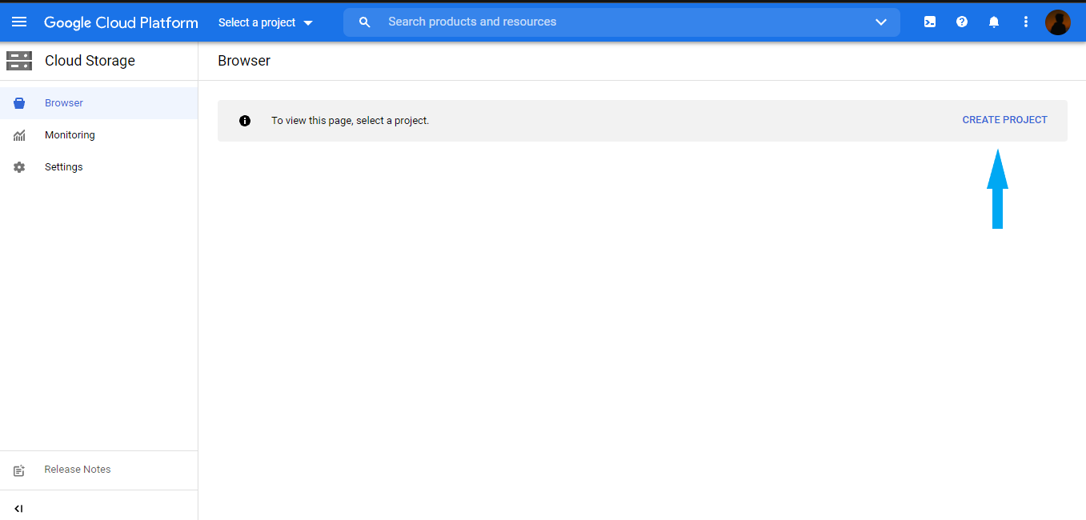Open the Help question mark icon

pyautogui.click(x=962, y=22)
